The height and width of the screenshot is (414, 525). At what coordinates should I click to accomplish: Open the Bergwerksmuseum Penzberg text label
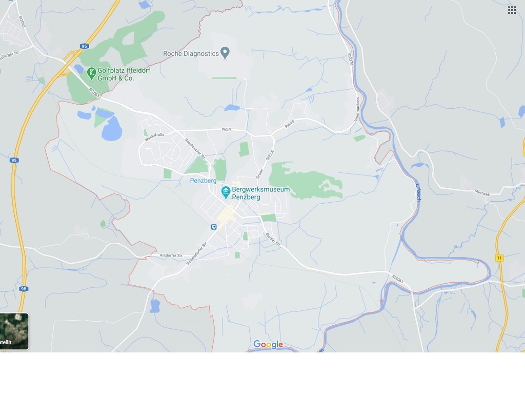pyautogui.click(x=260, y=193)
